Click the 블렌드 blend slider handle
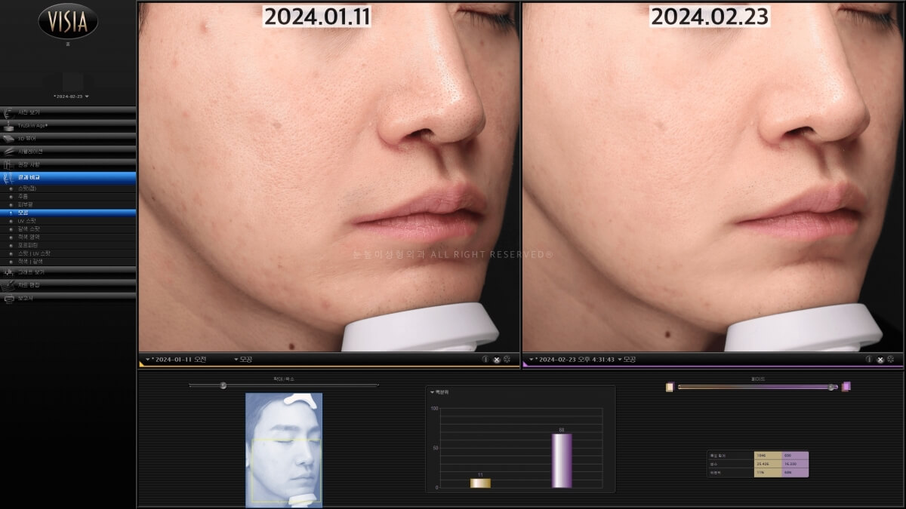 832,387
